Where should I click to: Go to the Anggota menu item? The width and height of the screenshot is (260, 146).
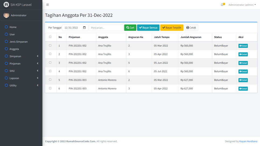14,49
